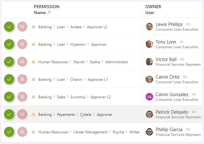Image resolution: width=204 pixels, height=144 pixels.
Task: Decline the Cybele Approver permission
Action: [22, 114]
